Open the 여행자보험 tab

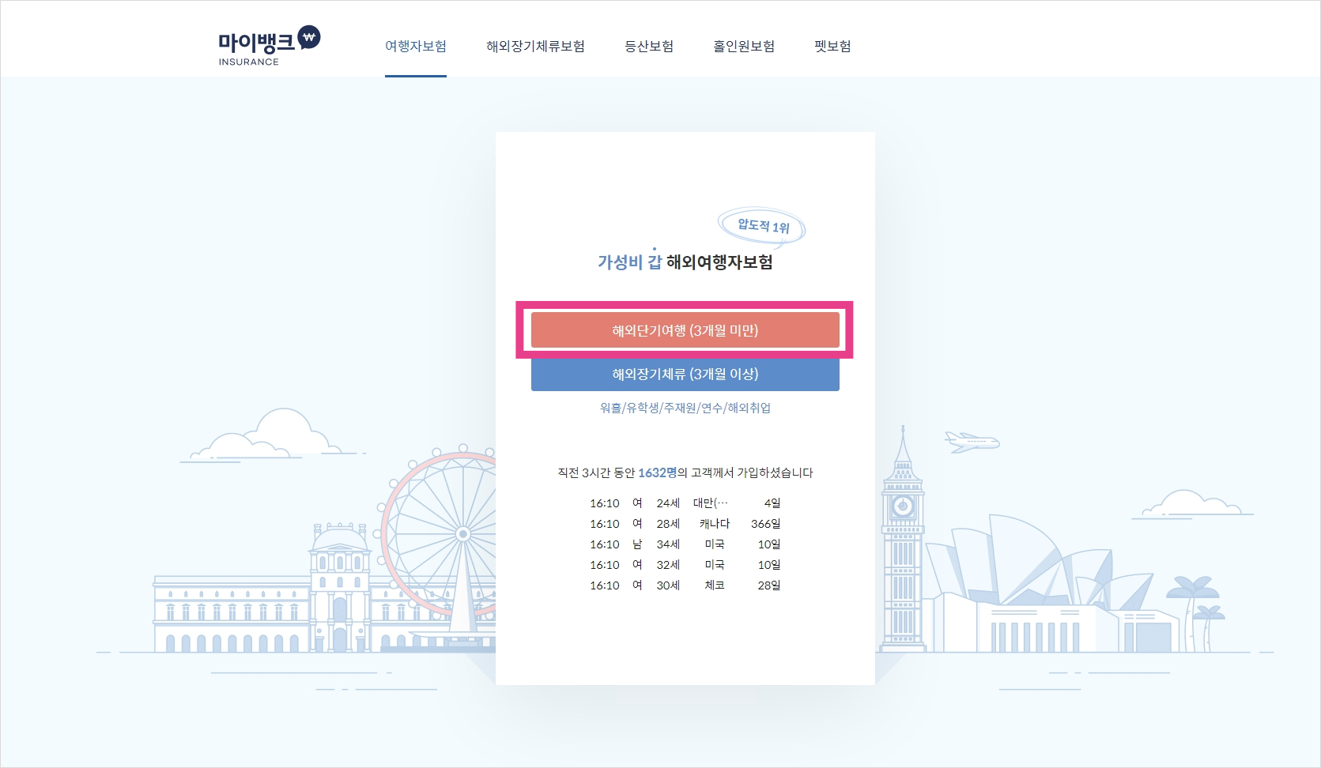click(416, 47)
